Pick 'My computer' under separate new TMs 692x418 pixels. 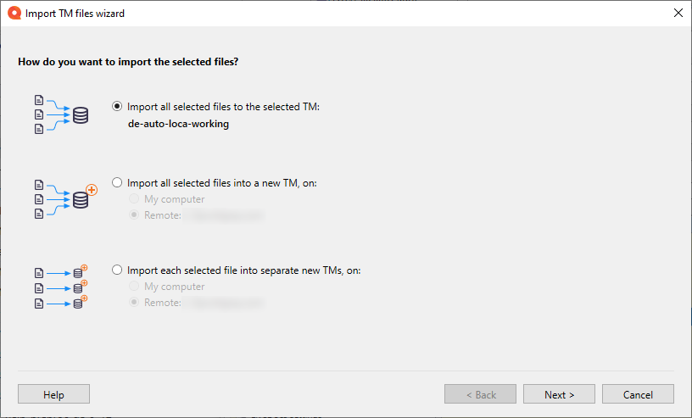pyautogui.click(x=133, y=287)
